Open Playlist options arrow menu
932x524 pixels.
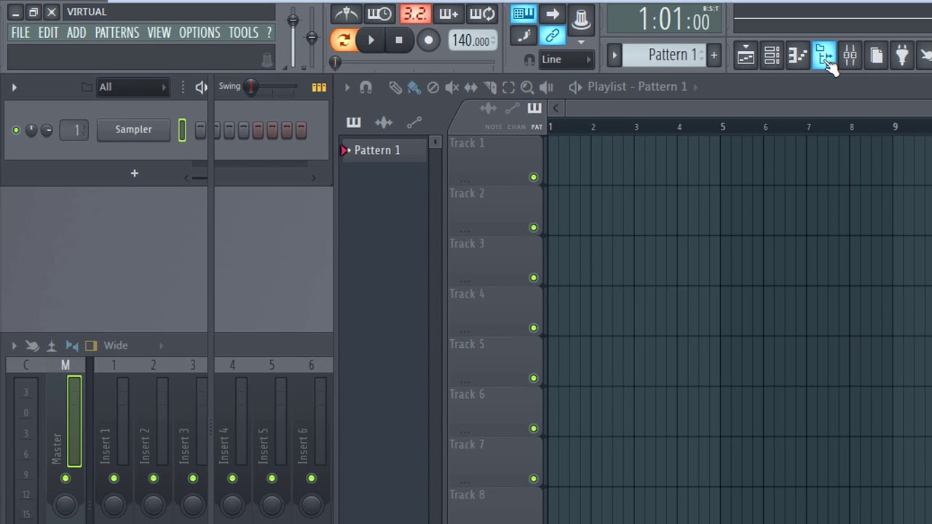347,87
